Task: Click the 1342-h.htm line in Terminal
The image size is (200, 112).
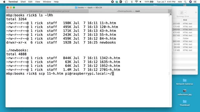Action: pyautogui.click(x=63, y=58)
